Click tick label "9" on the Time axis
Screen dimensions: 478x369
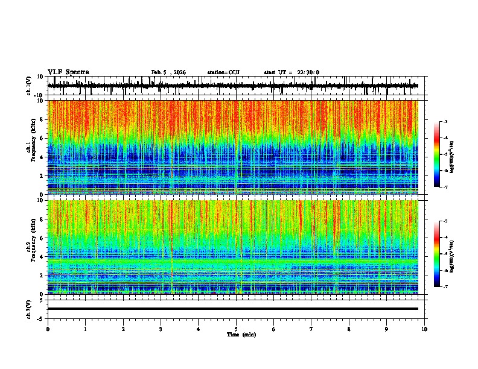pos(386,329)
